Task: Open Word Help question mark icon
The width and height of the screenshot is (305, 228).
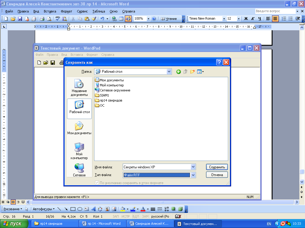Action: tap(154, 19)
